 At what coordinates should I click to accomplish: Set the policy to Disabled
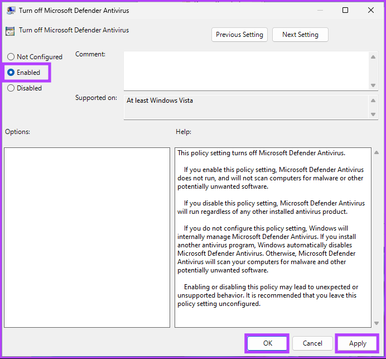coord(11,88)
